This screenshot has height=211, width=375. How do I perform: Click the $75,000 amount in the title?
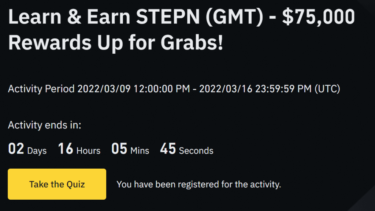click(x=318, y=18)
